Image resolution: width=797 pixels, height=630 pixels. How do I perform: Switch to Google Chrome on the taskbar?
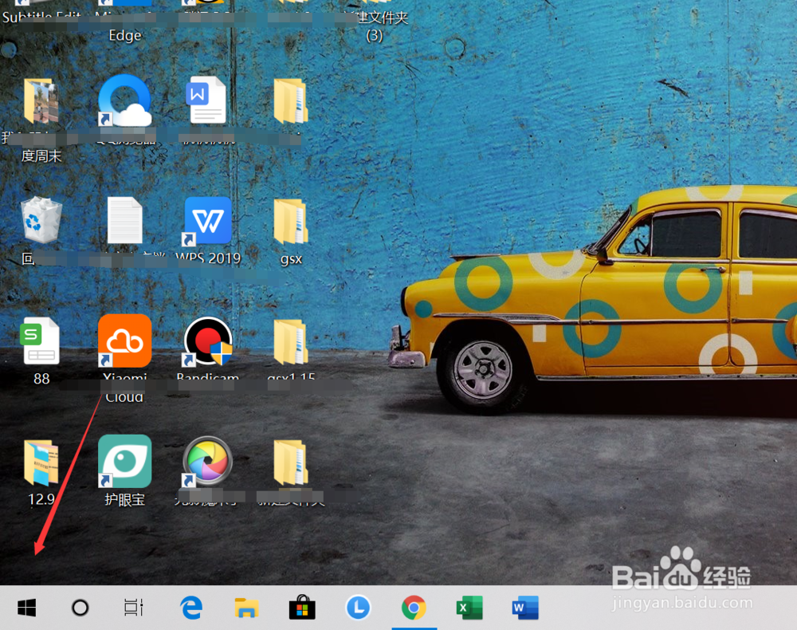(x=414, y=608)
